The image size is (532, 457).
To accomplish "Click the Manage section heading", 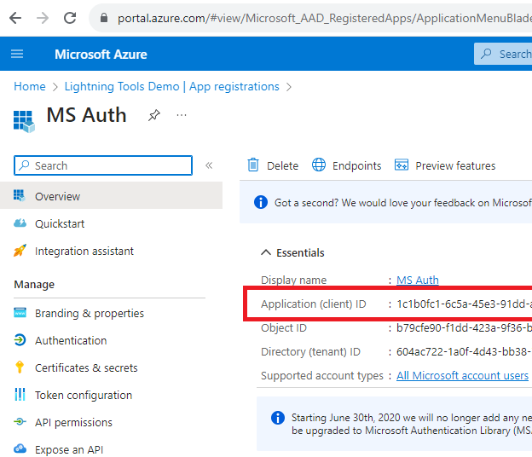I will tap(34, 284).
